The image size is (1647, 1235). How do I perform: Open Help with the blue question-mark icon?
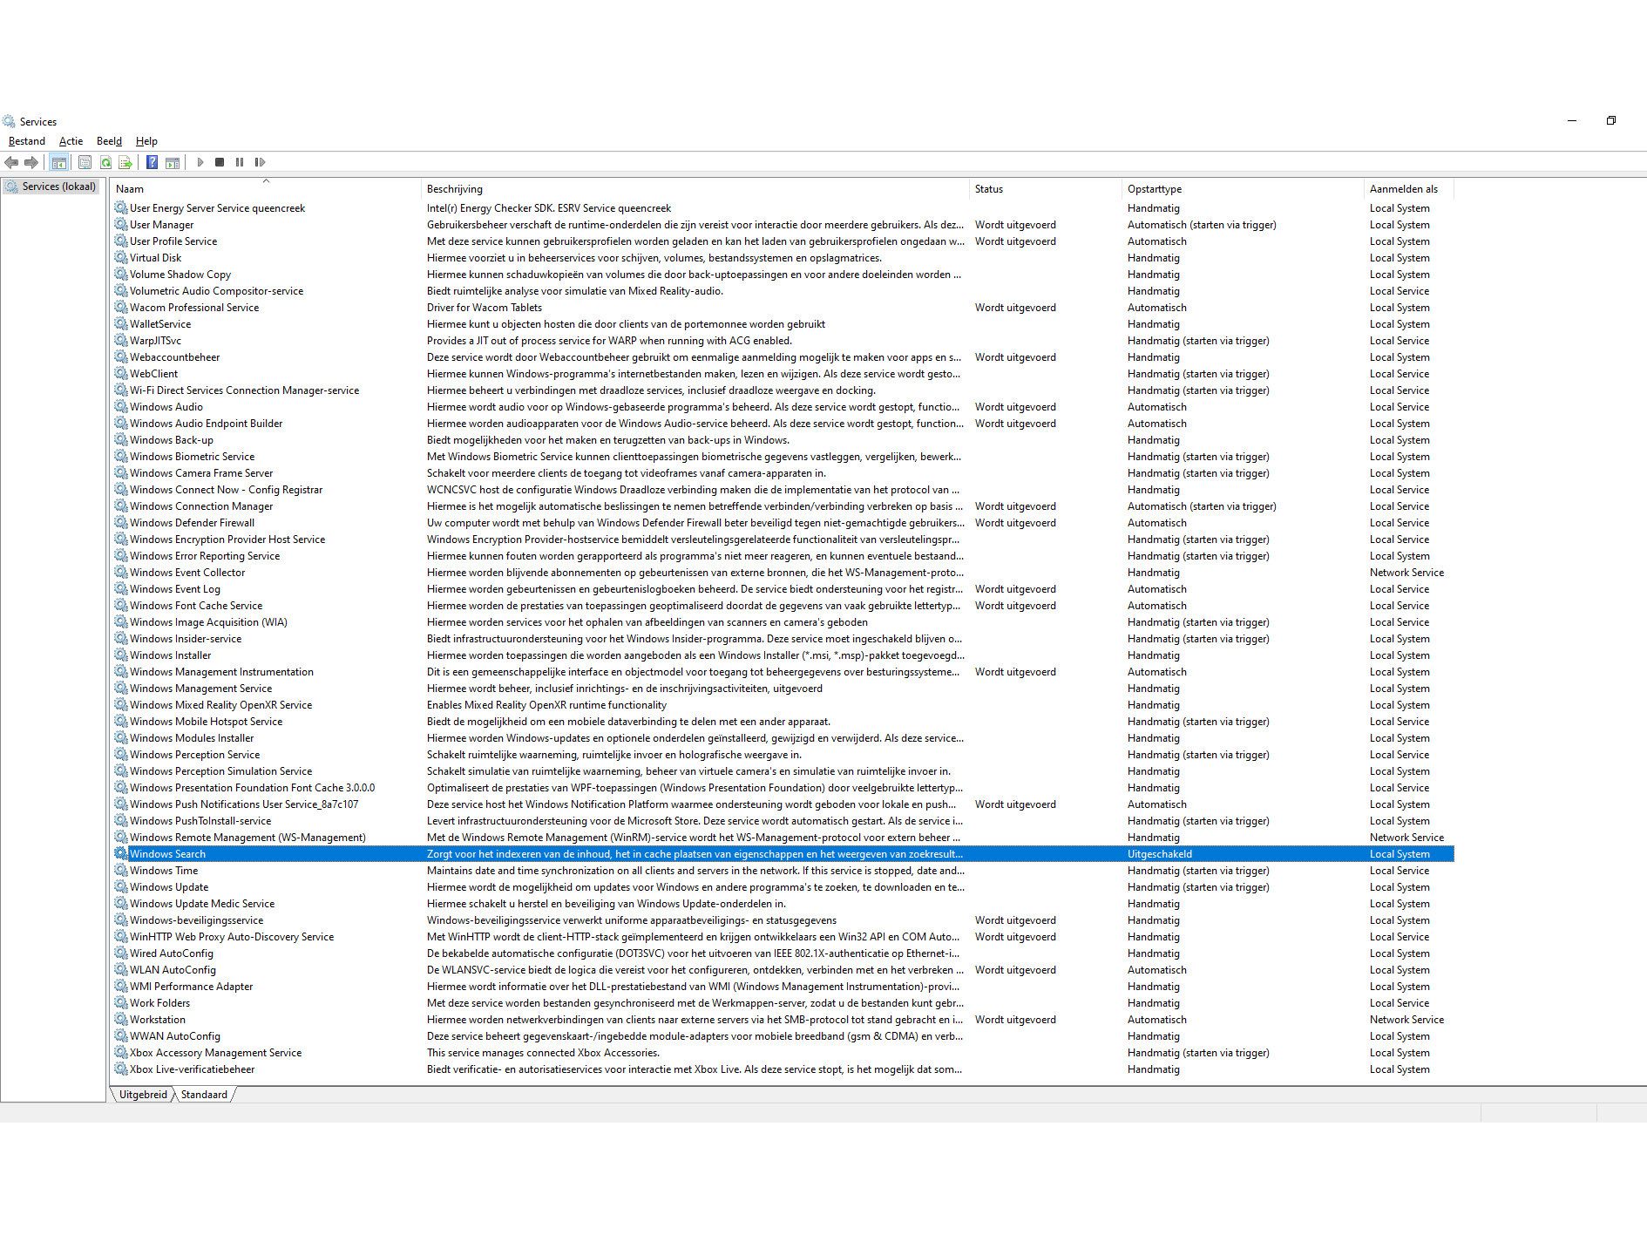pyautogui.click(x=152, y=162)
